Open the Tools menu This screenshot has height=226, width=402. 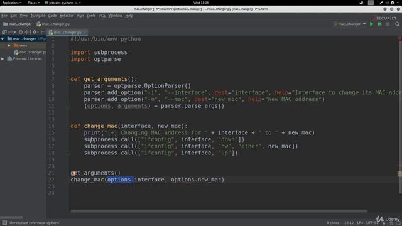[x=91, y=16]
